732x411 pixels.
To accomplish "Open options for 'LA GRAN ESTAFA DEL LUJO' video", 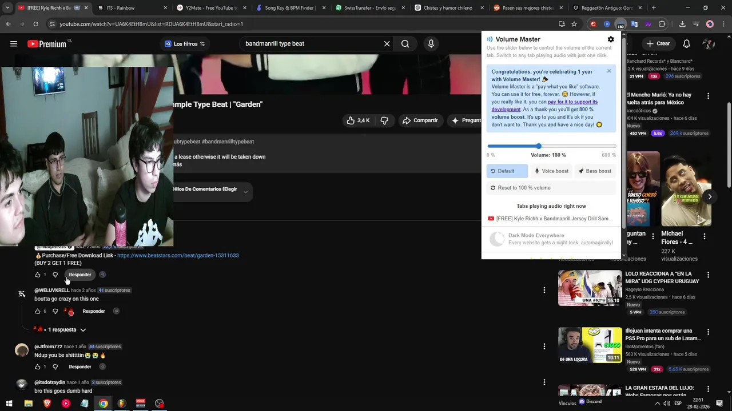I will tap(708, 389).
